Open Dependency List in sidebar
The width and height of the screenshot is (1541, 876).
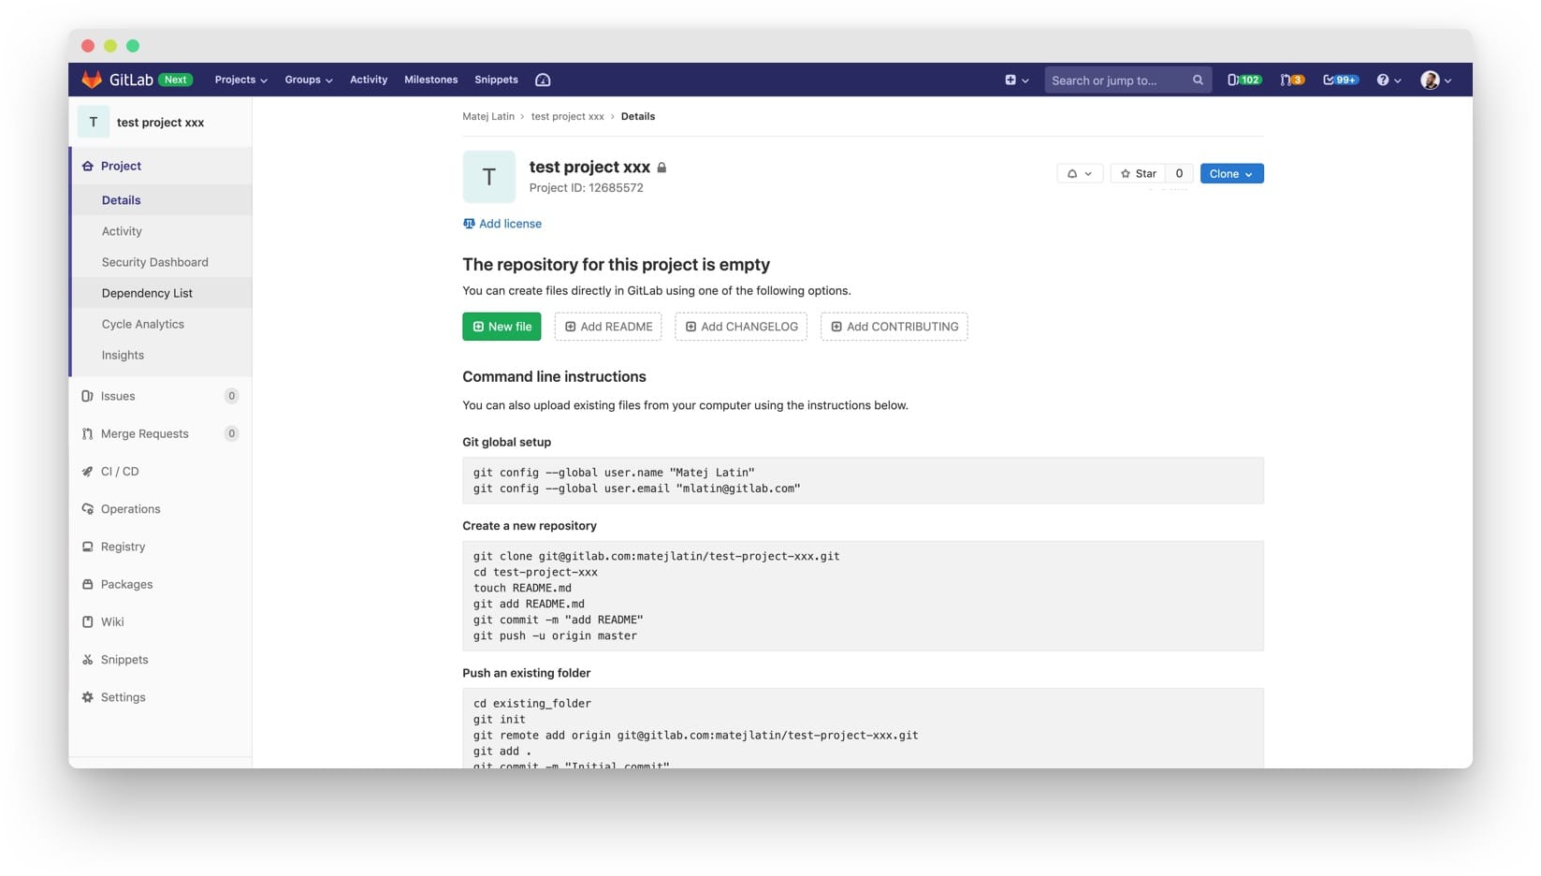(x=161, y=293)
